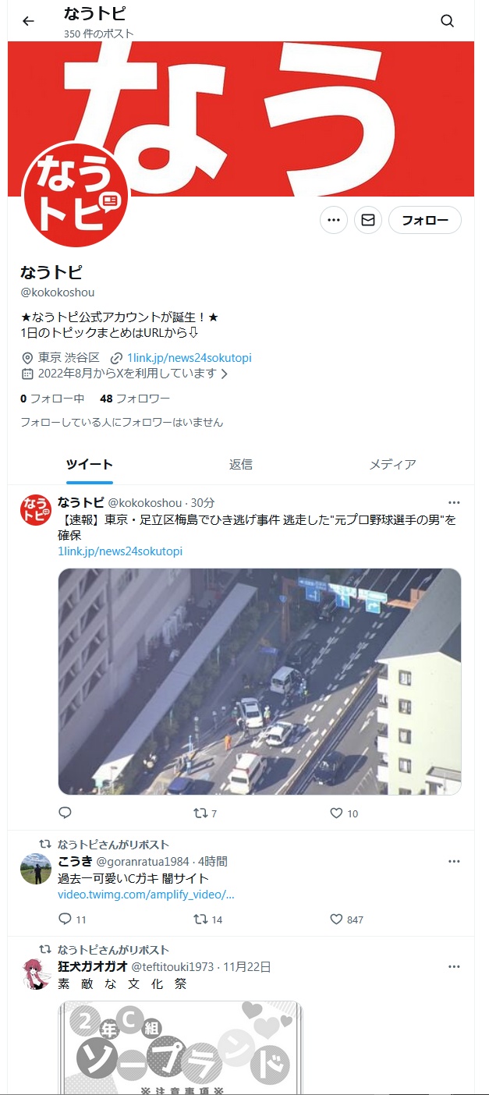
Task: Go back using the left arrow icon
Action: pyautogui.click(x=29, y=21)
